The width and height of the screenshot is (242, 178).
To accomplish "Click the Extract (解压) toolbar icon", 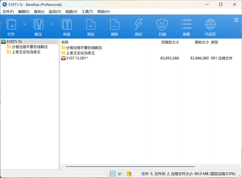I will [38, 25].
